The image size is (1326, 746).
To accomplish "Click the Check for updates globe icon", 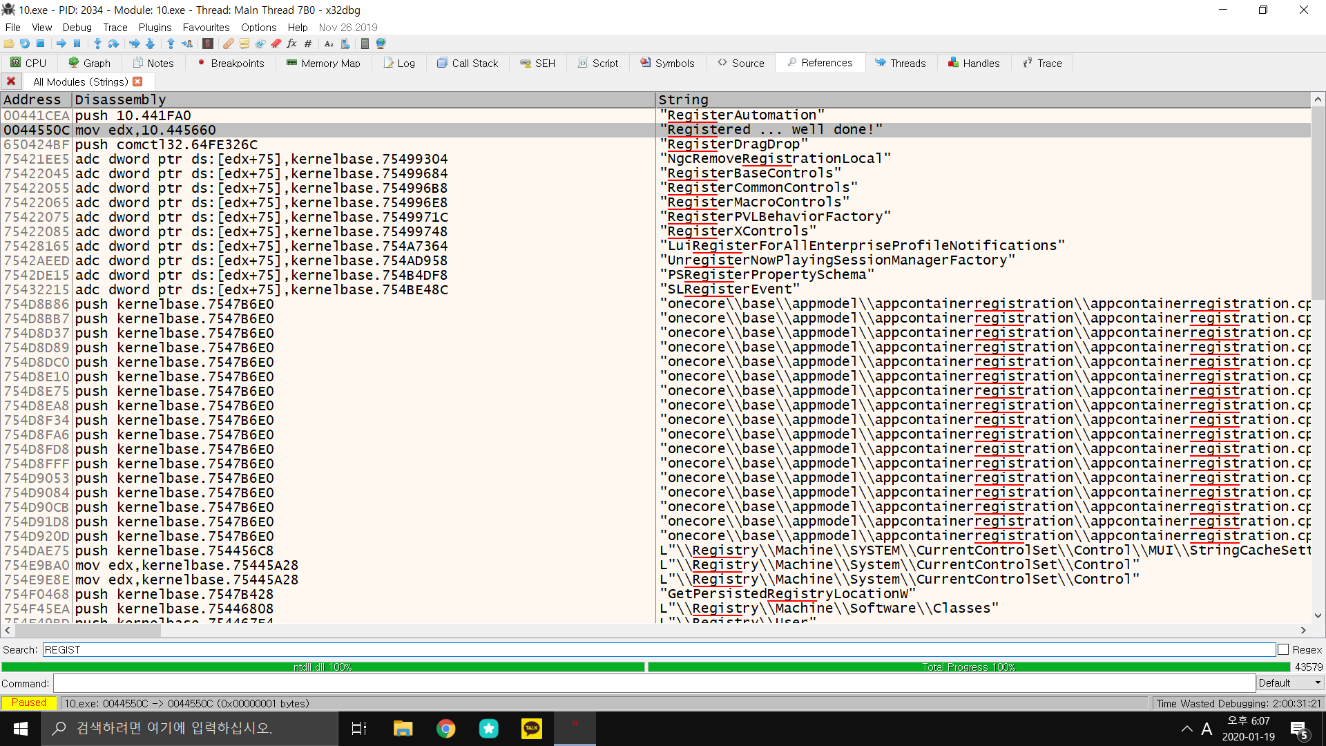I will click(381, 44).
